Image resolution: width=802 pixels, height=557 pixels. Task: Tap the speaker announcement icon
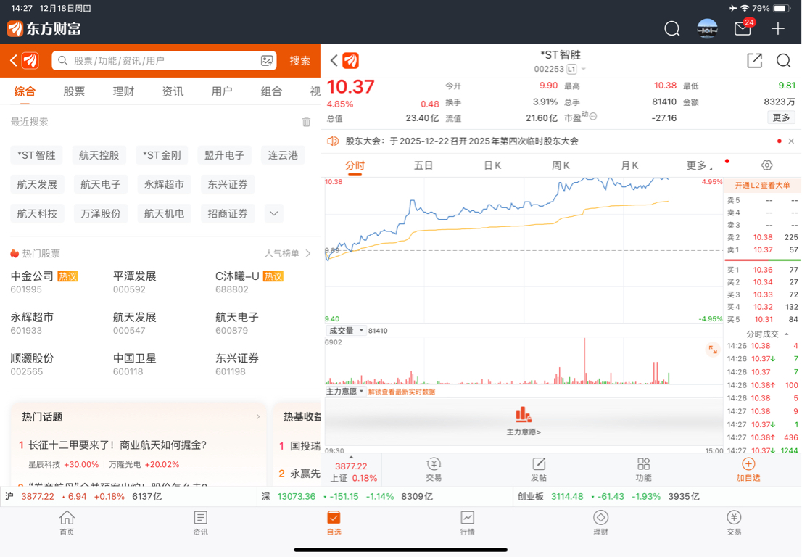tap(333, 141)
